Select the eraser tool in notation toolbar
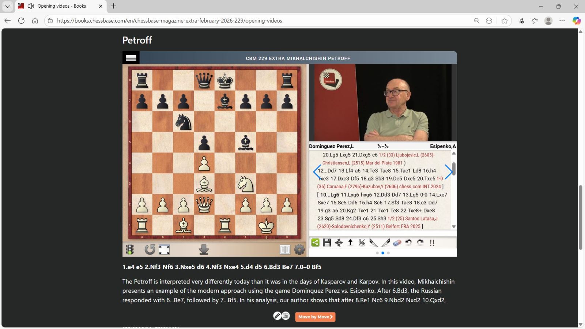Image resolution: width=585 pixels, height=329 pixels. click(x=397, y=243)
